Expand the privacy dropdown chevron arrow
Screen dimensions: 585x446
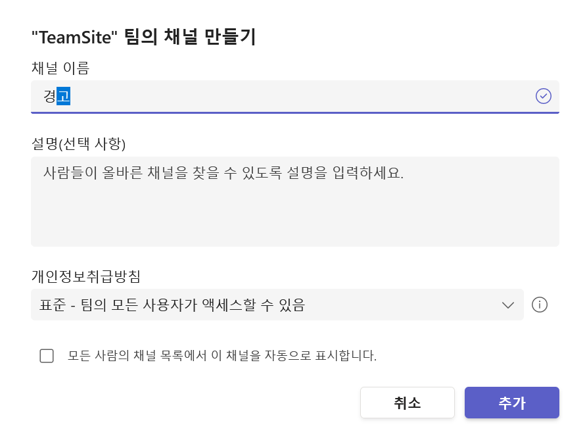click(508, 305)
